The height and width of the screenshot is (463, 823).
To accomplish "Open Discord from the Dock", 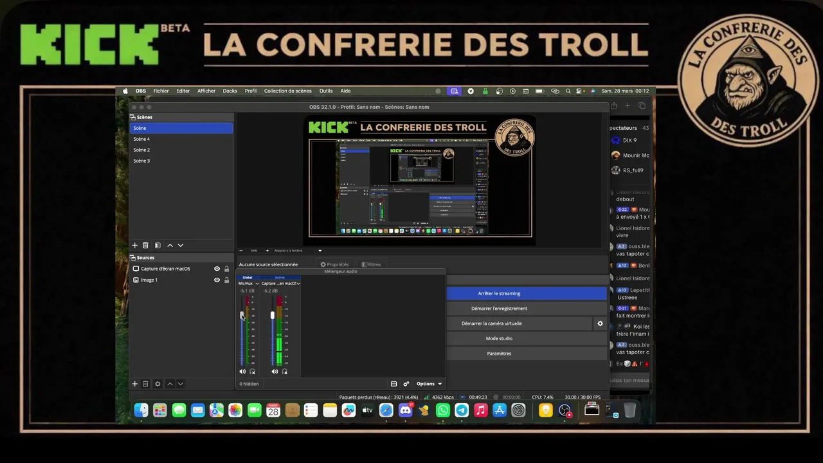I will [406, 410].
